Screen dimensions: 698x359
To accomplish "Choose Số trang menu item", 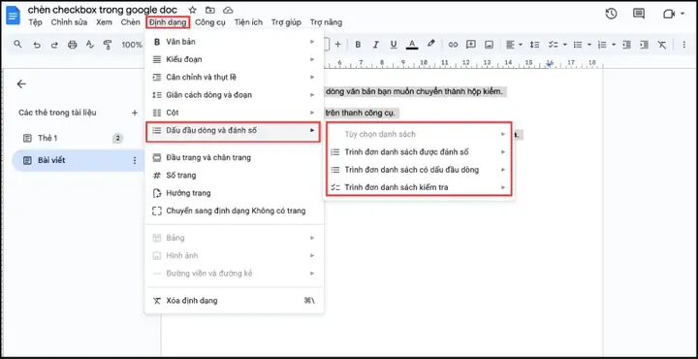I will pos(235,175).
